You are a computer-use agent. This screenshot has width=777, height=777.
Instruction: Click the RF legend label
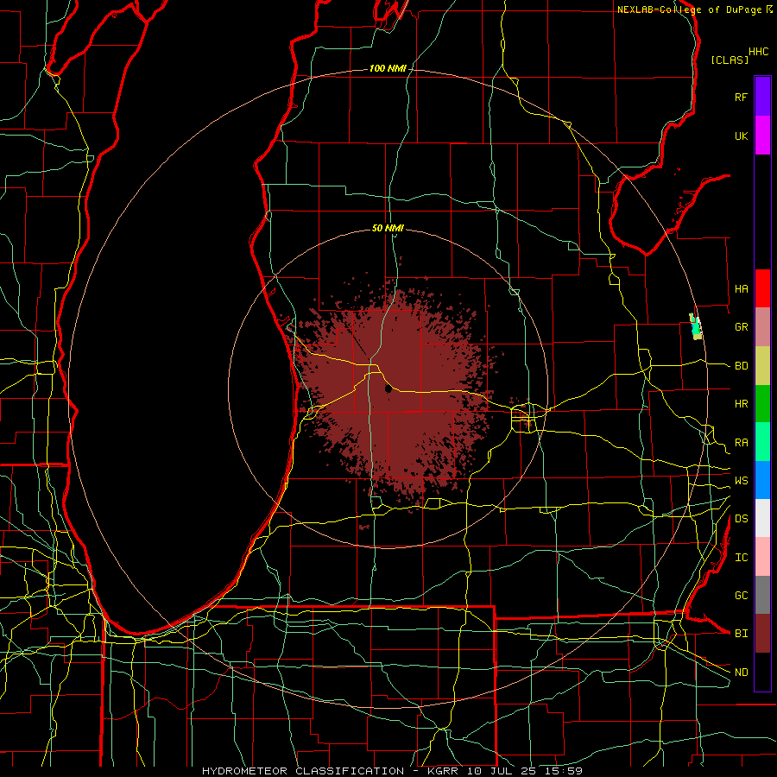coord(741,97)
